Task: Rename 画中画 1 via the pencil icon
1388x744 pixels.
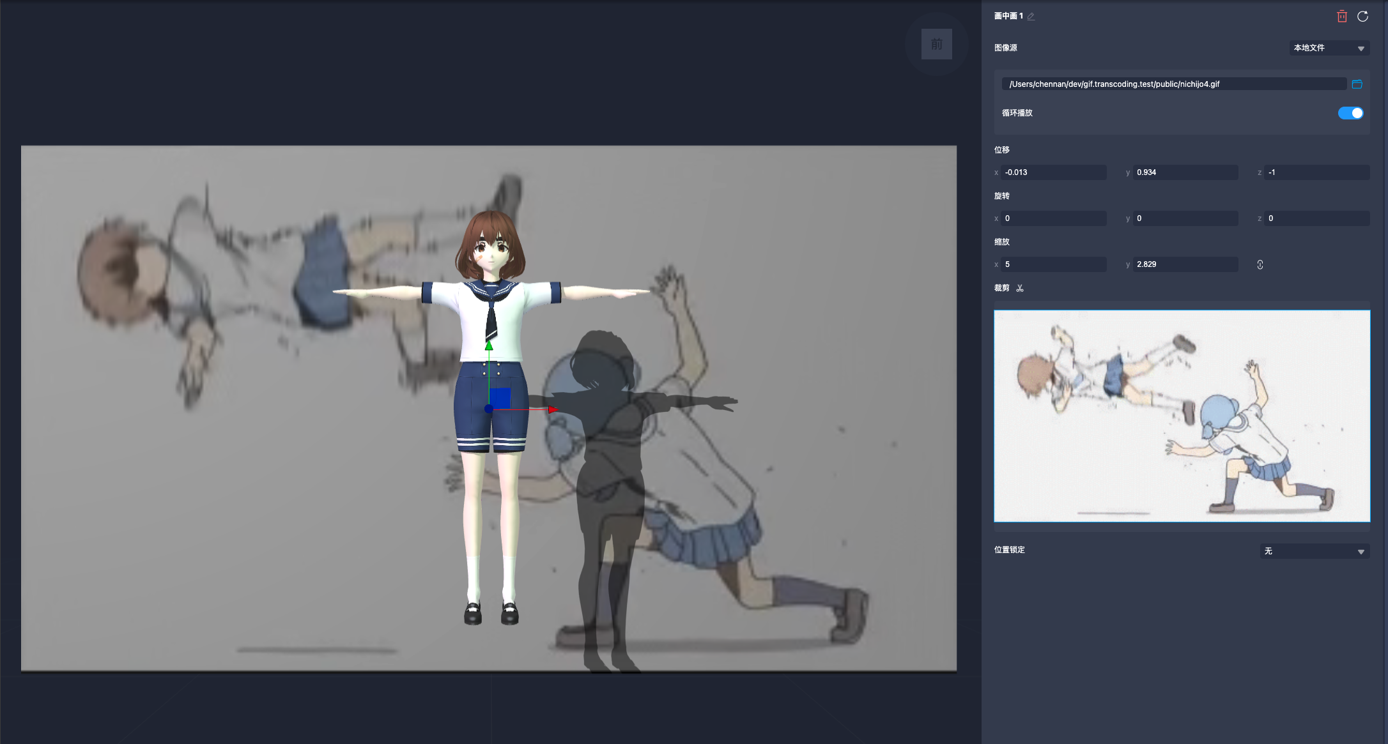Action: [x=1031, y=16]
